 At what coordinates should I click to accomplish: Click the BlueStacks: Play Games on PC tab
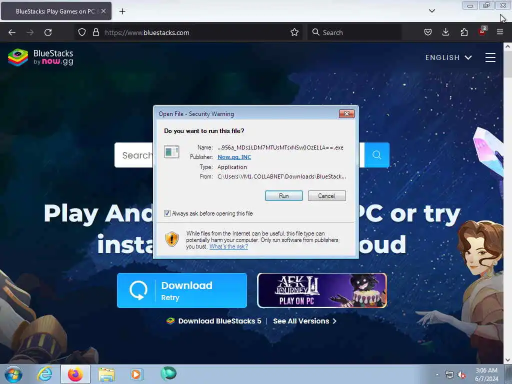tap(55, 11)
